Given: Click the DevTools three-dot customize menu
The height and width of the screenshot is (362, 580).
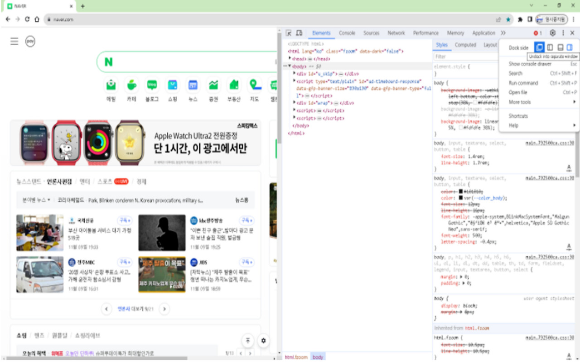Looking at the screenshot, I should pos(563,33).
